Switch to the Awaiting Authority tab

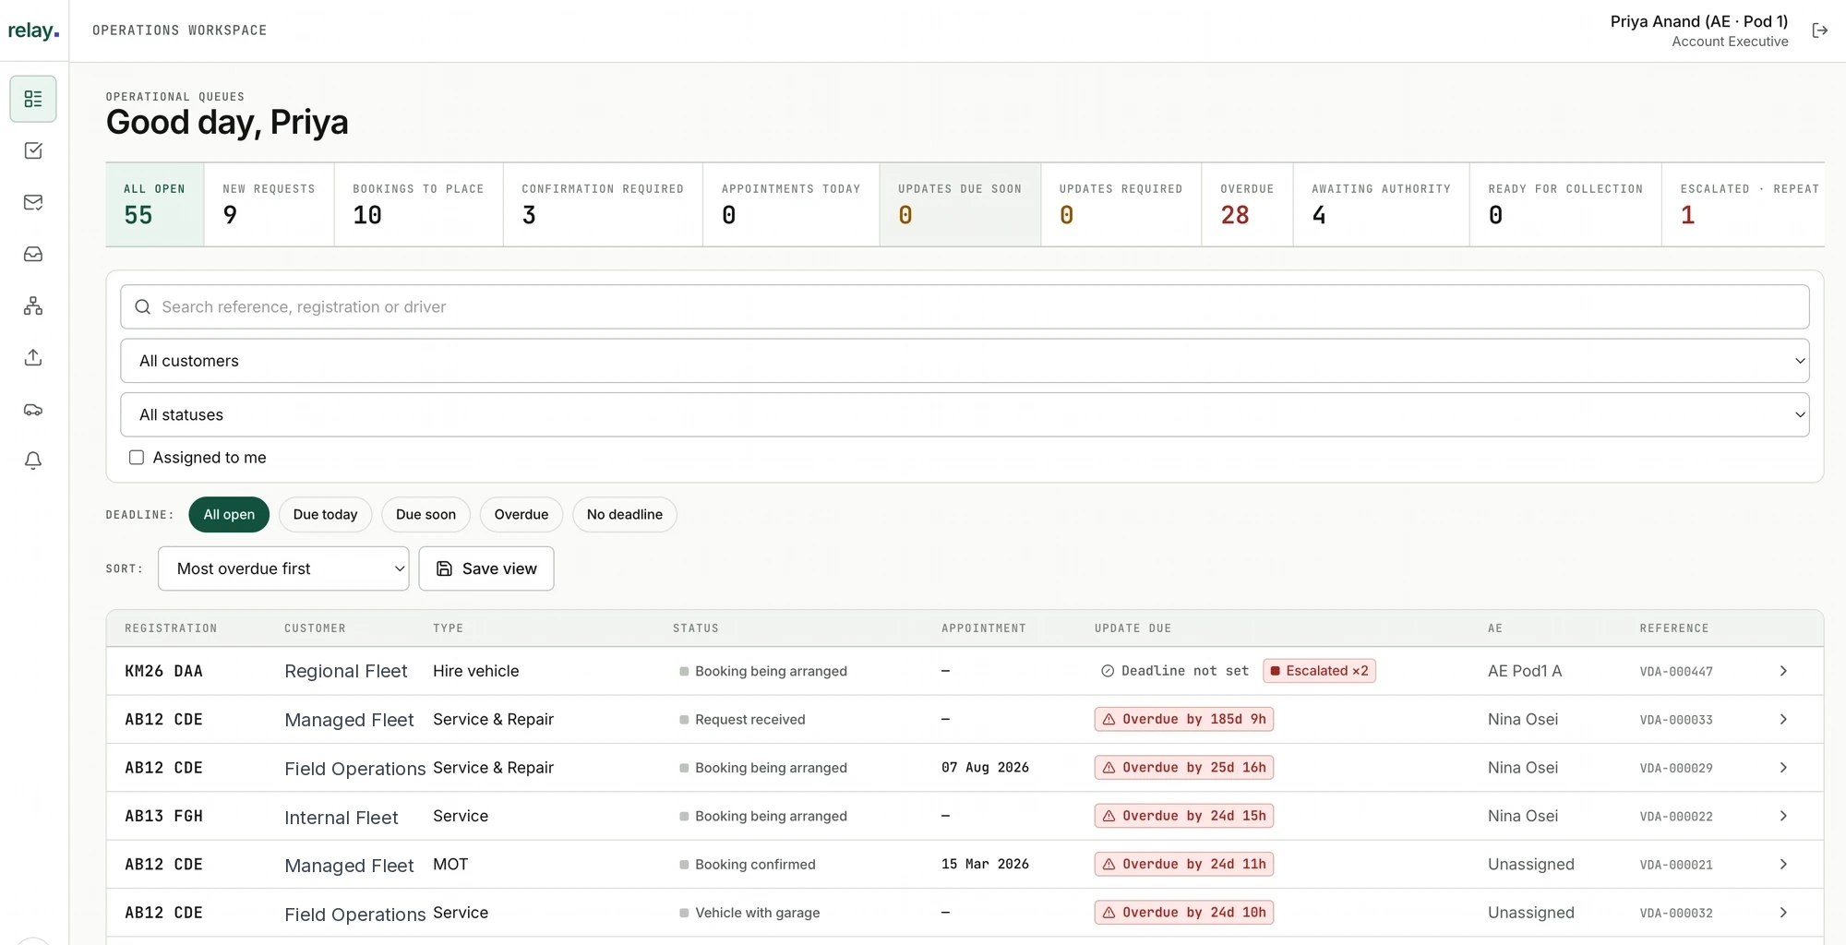coord(1381,205)
